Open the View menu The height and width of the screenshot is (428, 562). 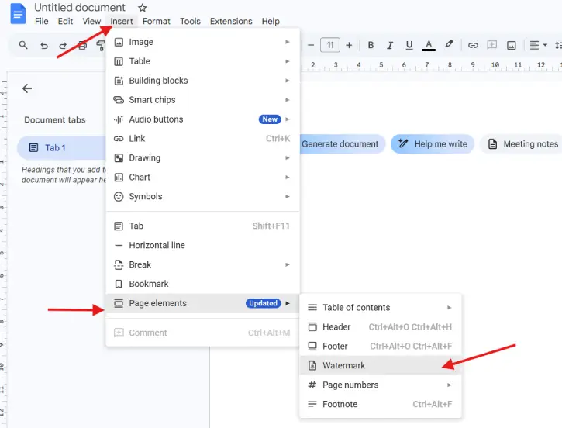[x=91, y=21]
